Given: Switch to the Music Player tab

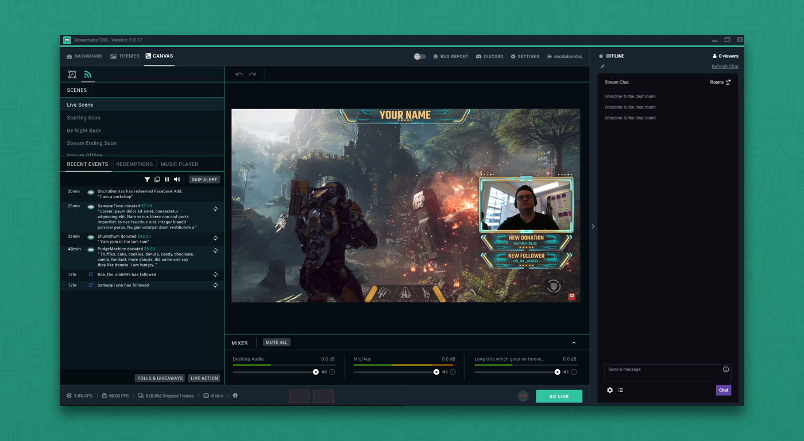Looking at the screenshot, I should click(x=180, y=164).
